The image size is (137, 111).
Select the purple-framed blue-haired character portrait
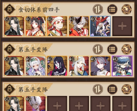point(122,66)
